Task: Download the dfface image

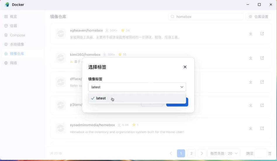Action: click(x=250, y=82)
